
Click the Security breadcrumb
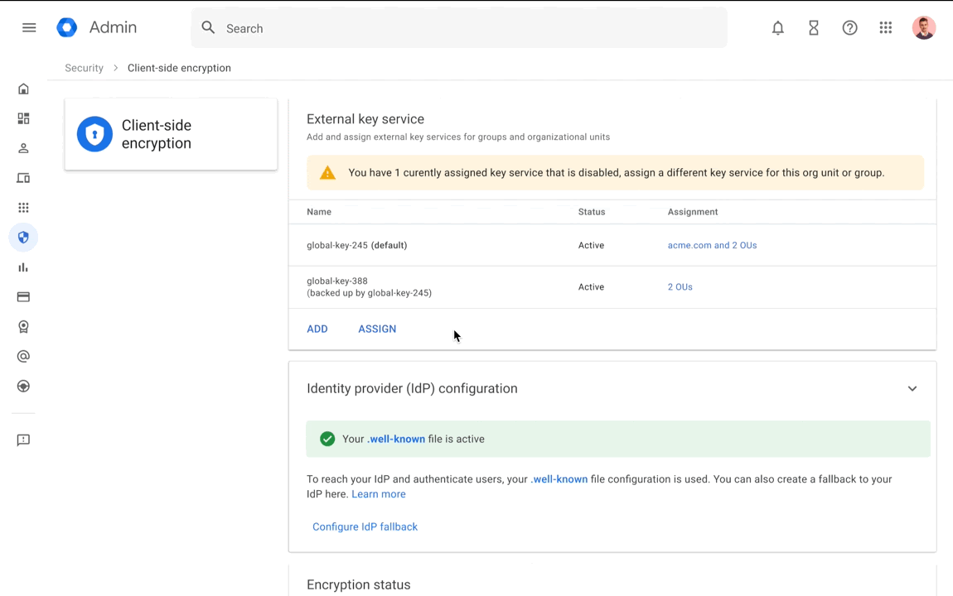click(x=84, y=68)
